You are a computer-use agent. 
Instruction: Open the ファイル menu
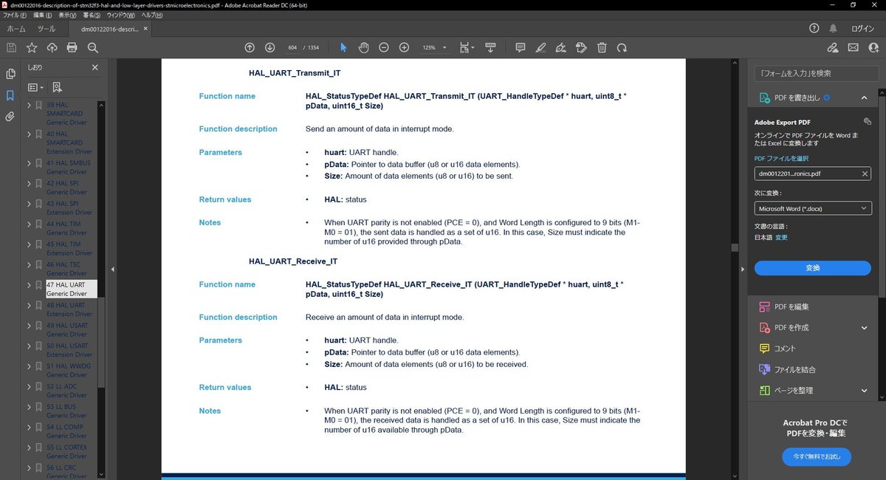pyautogui.click(x=15, y=15)
